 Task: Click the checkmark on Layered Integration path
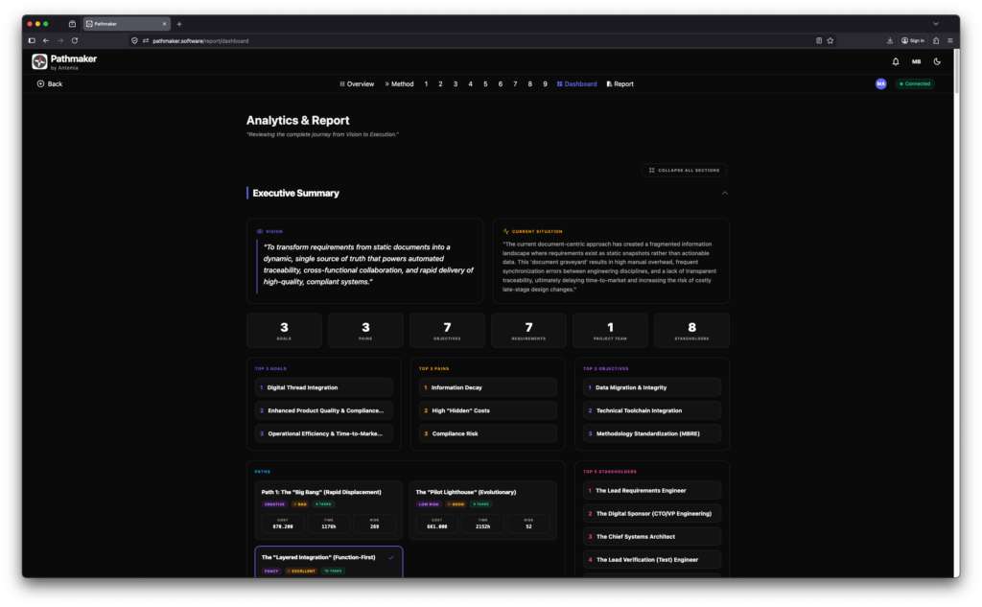coord(391,557)
